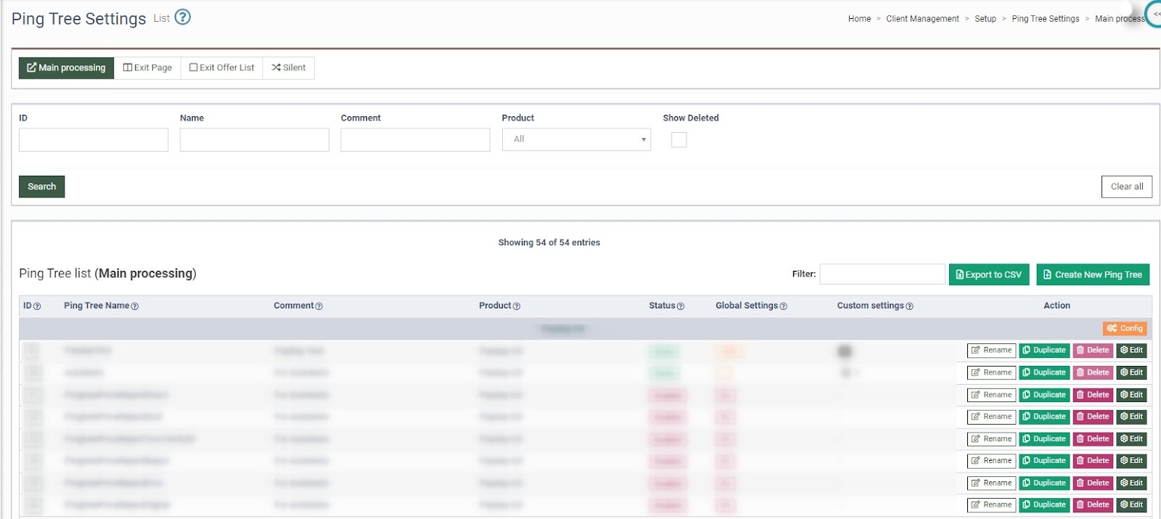
Task: Export the list with Export to CSV
Action: (988, 274)
